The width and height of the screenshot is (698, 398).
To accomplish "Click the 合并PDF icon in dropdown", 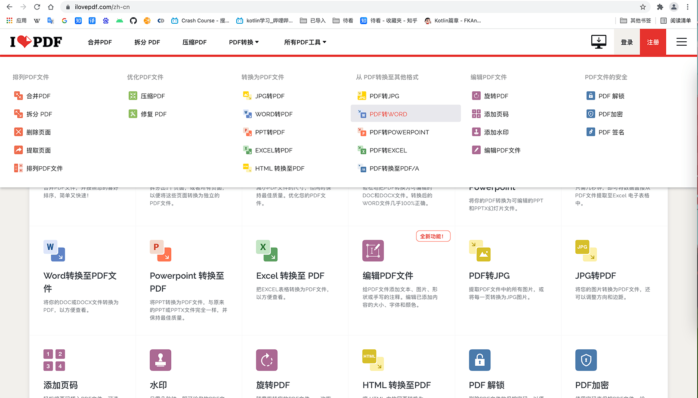I will coord(18,96).
